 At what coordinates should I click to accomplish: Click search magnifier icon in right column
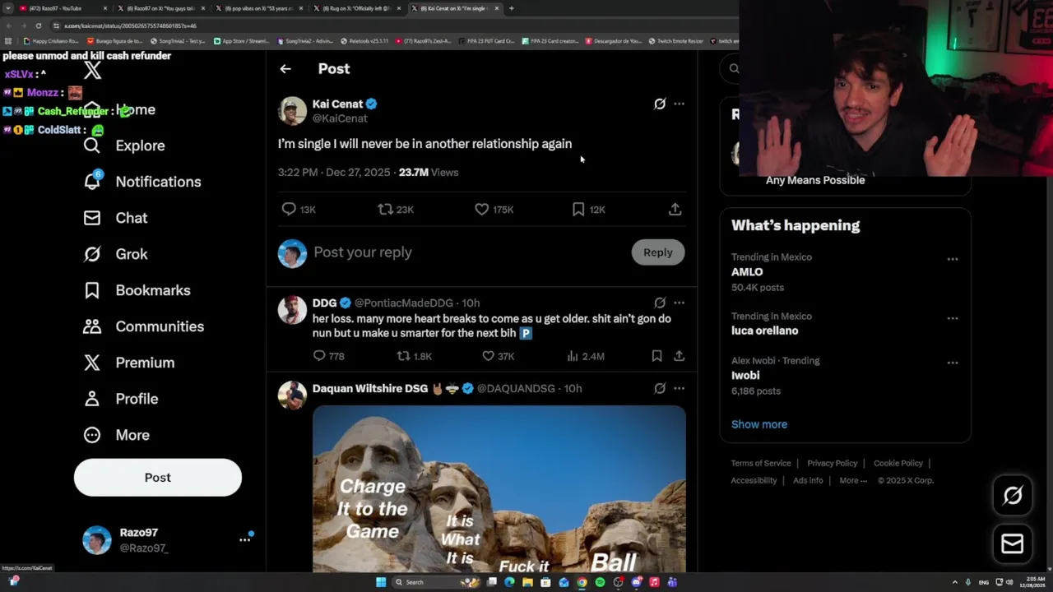click(734, 68)
